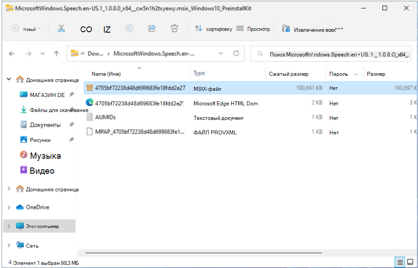Copy using the CO toolbar icon

coord(86,29)
